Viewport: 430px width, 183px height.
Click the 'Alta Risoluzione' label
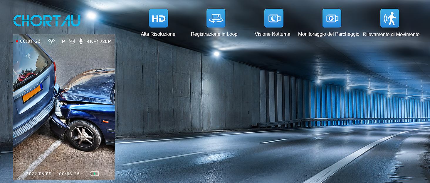point(158,34)
